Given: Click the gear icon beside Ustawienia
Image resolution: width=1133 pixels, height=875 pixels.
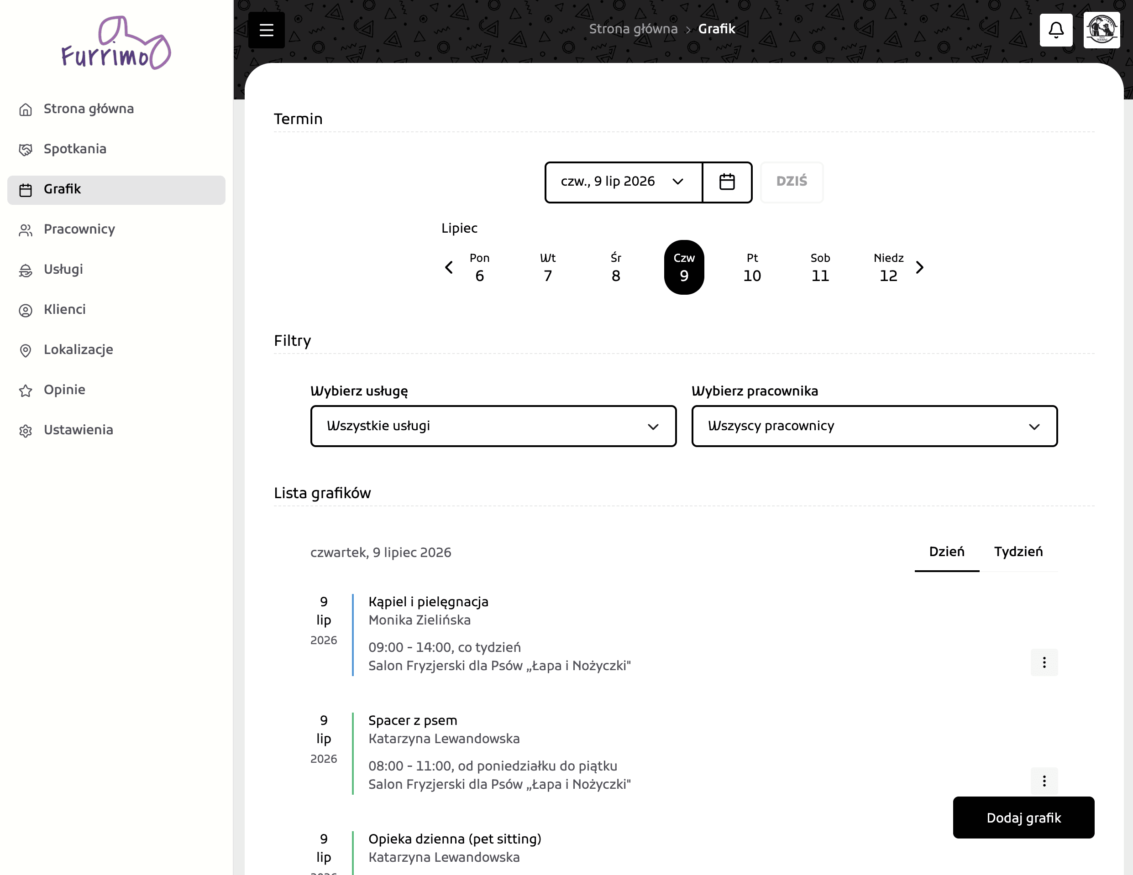Looking at the screenshot, I should pos(26,431).
